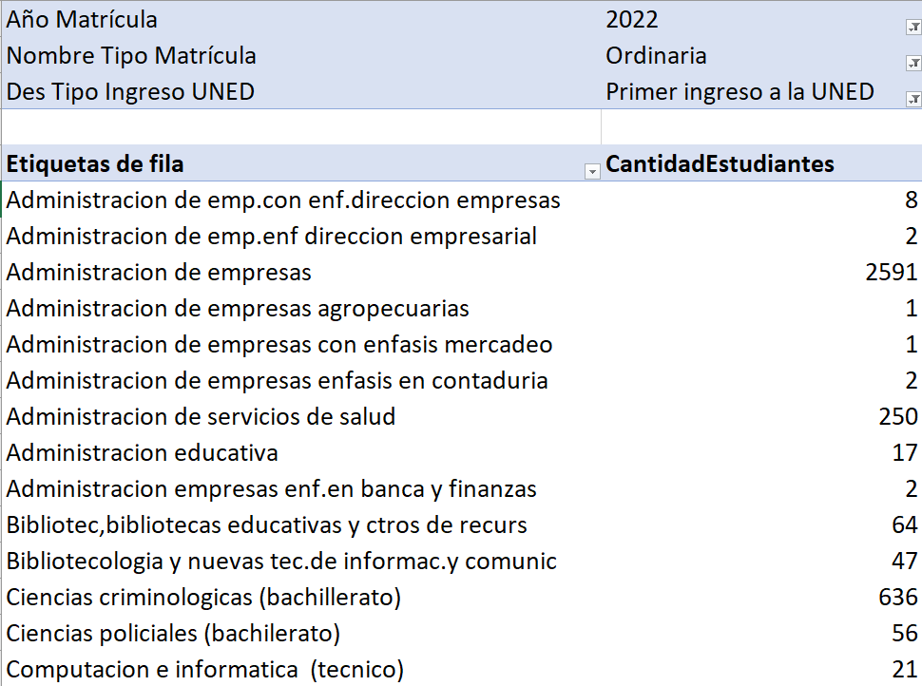
Task: Click the Primer ingreso a la UNED cell
Action: 740,92
